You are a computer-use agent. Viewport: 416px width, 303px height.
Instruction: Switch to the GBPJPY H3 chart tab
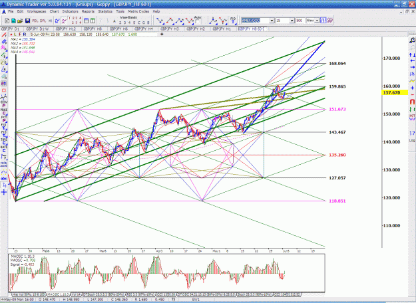[170, 29]
